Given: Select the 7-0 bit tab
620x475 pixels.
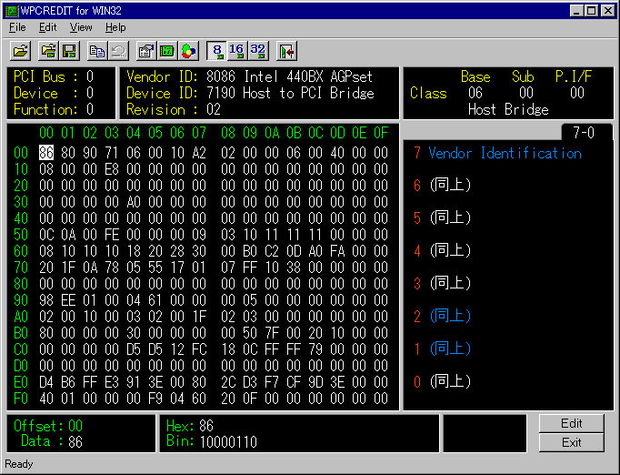Looking at the screenshot, I should click(584, 132).
